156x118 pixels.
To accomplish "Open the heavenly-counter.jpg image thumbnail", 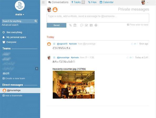I will (74, 85).
